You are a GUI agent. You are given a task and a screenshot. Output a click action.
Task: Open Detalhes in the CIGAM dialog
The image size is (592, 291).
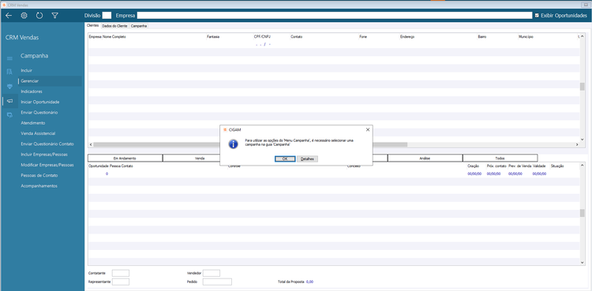pos(307,159)
